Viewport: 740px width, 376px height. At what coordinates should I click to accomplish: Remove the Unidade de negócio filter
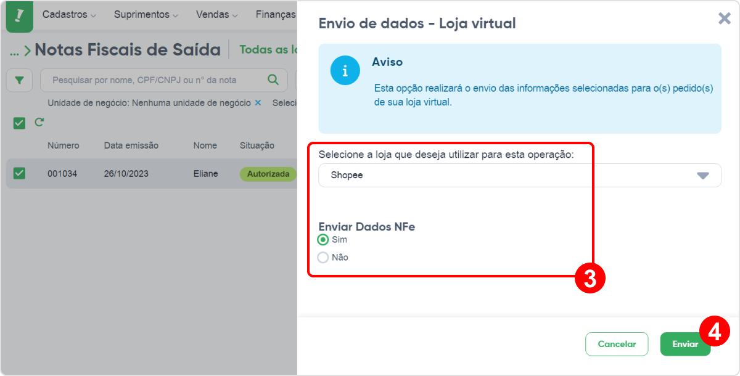(x=258, y=103)
